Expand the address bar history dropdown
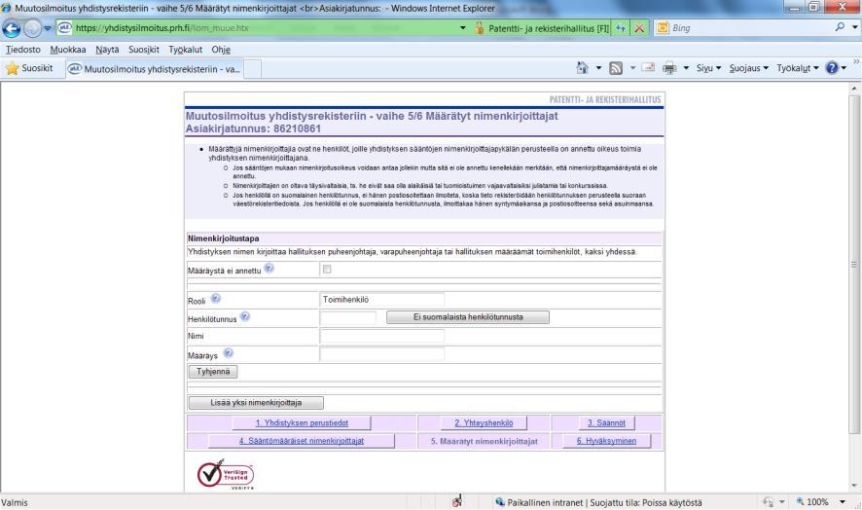 point(462,27)
